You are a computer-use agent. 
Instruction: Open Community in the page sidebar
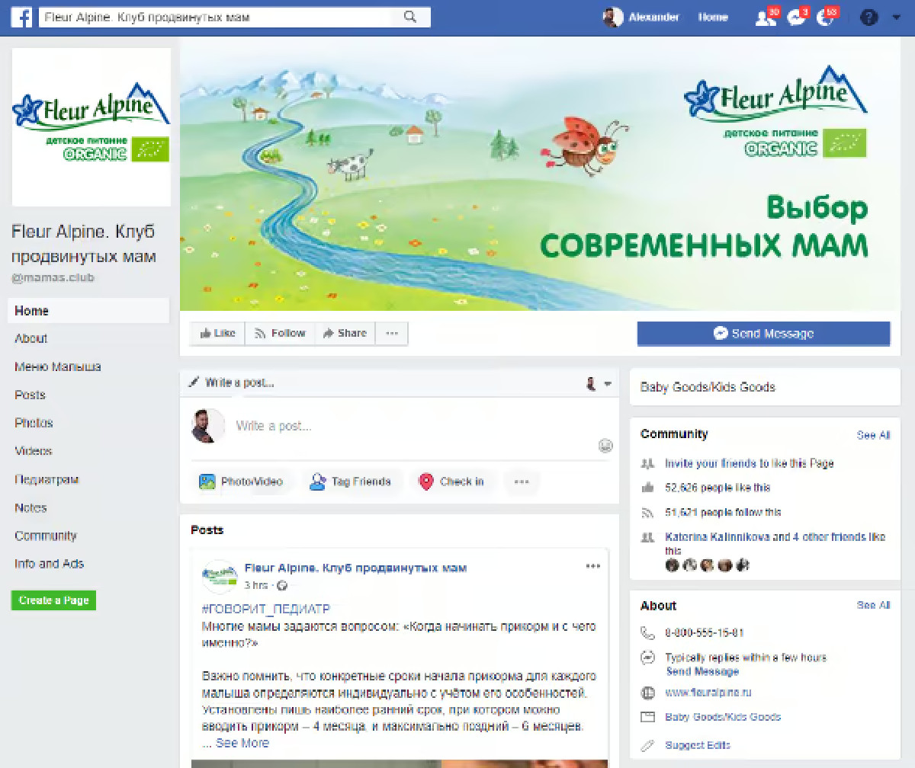[x=46, y=536]
